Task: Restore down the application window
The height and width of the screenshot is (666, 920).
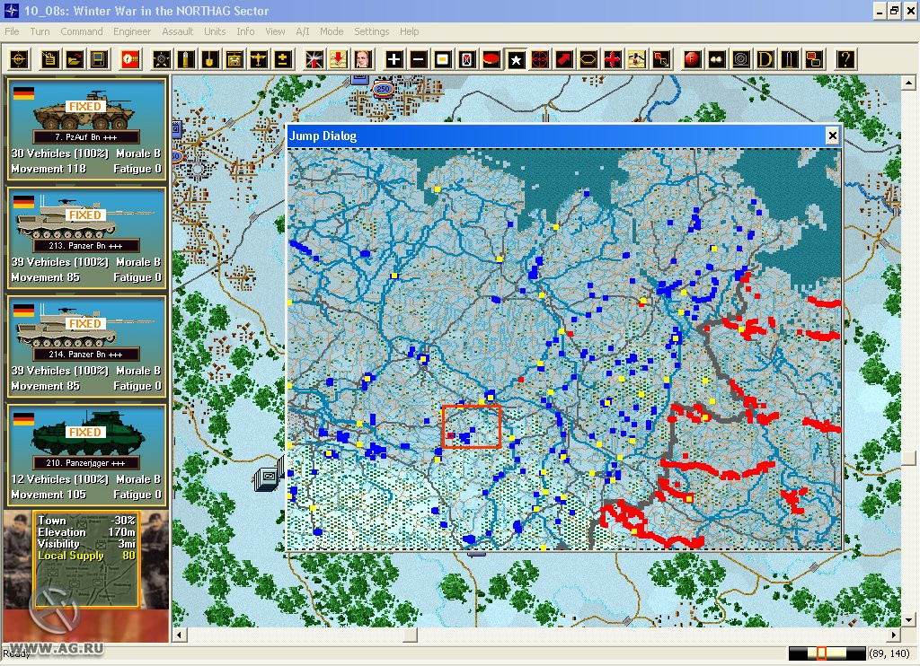Action: tap(894, 11)
